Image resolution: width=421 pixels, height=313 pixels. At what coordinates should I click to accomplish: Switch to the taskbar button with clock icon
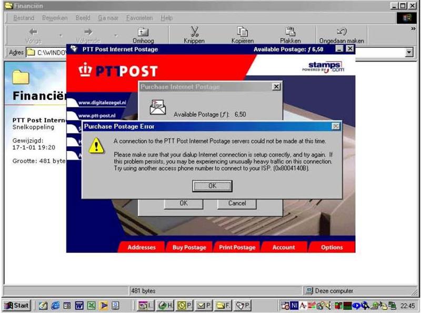click(185, 305)
